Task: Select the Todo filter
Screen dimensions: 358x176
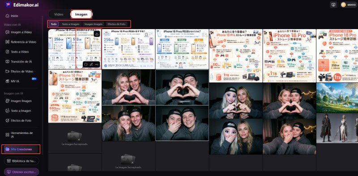Action: (54, 24)
